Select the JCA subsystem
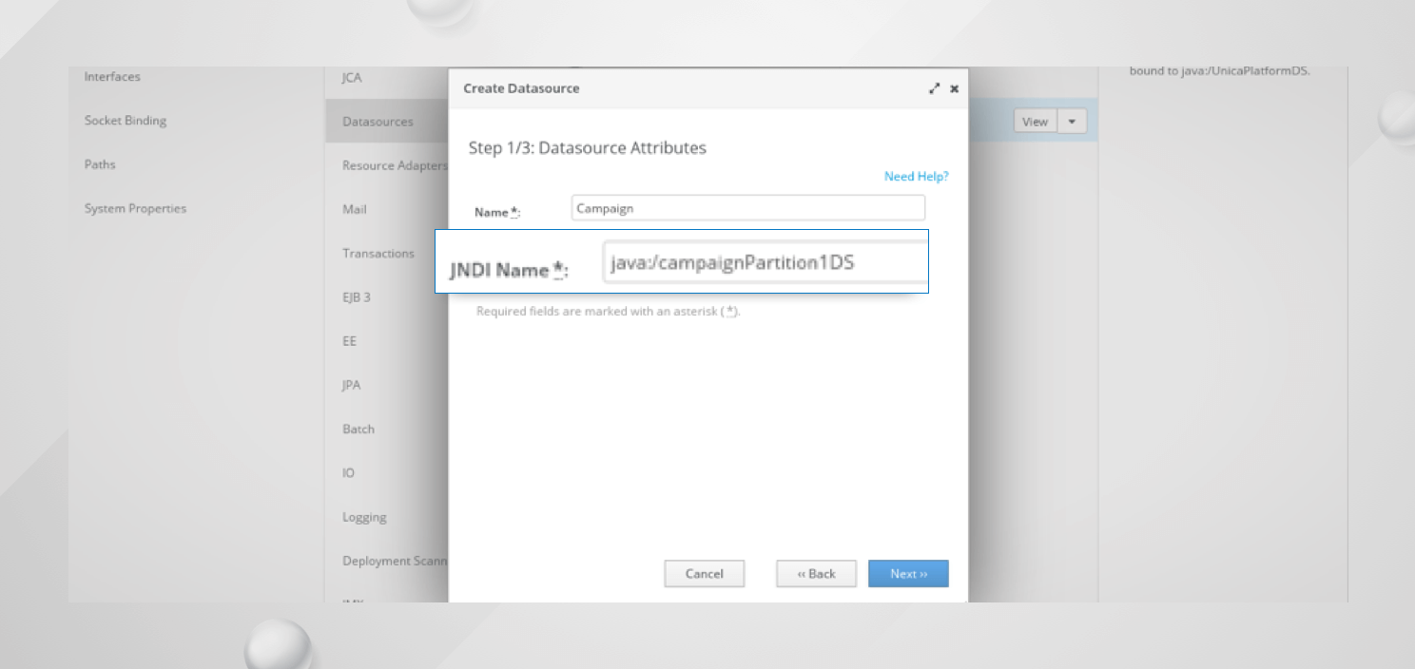The height and width of the screenshot is (669, 1415). click(352, 78)
